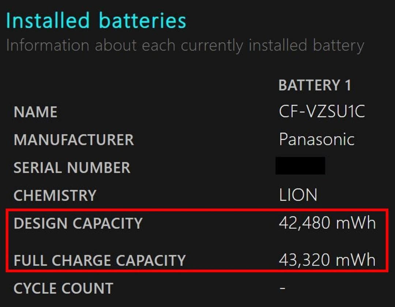Screen dimensions: 395x307
Task: Select the battery name CF-VZSU1C
Action: tap(322, 112)
